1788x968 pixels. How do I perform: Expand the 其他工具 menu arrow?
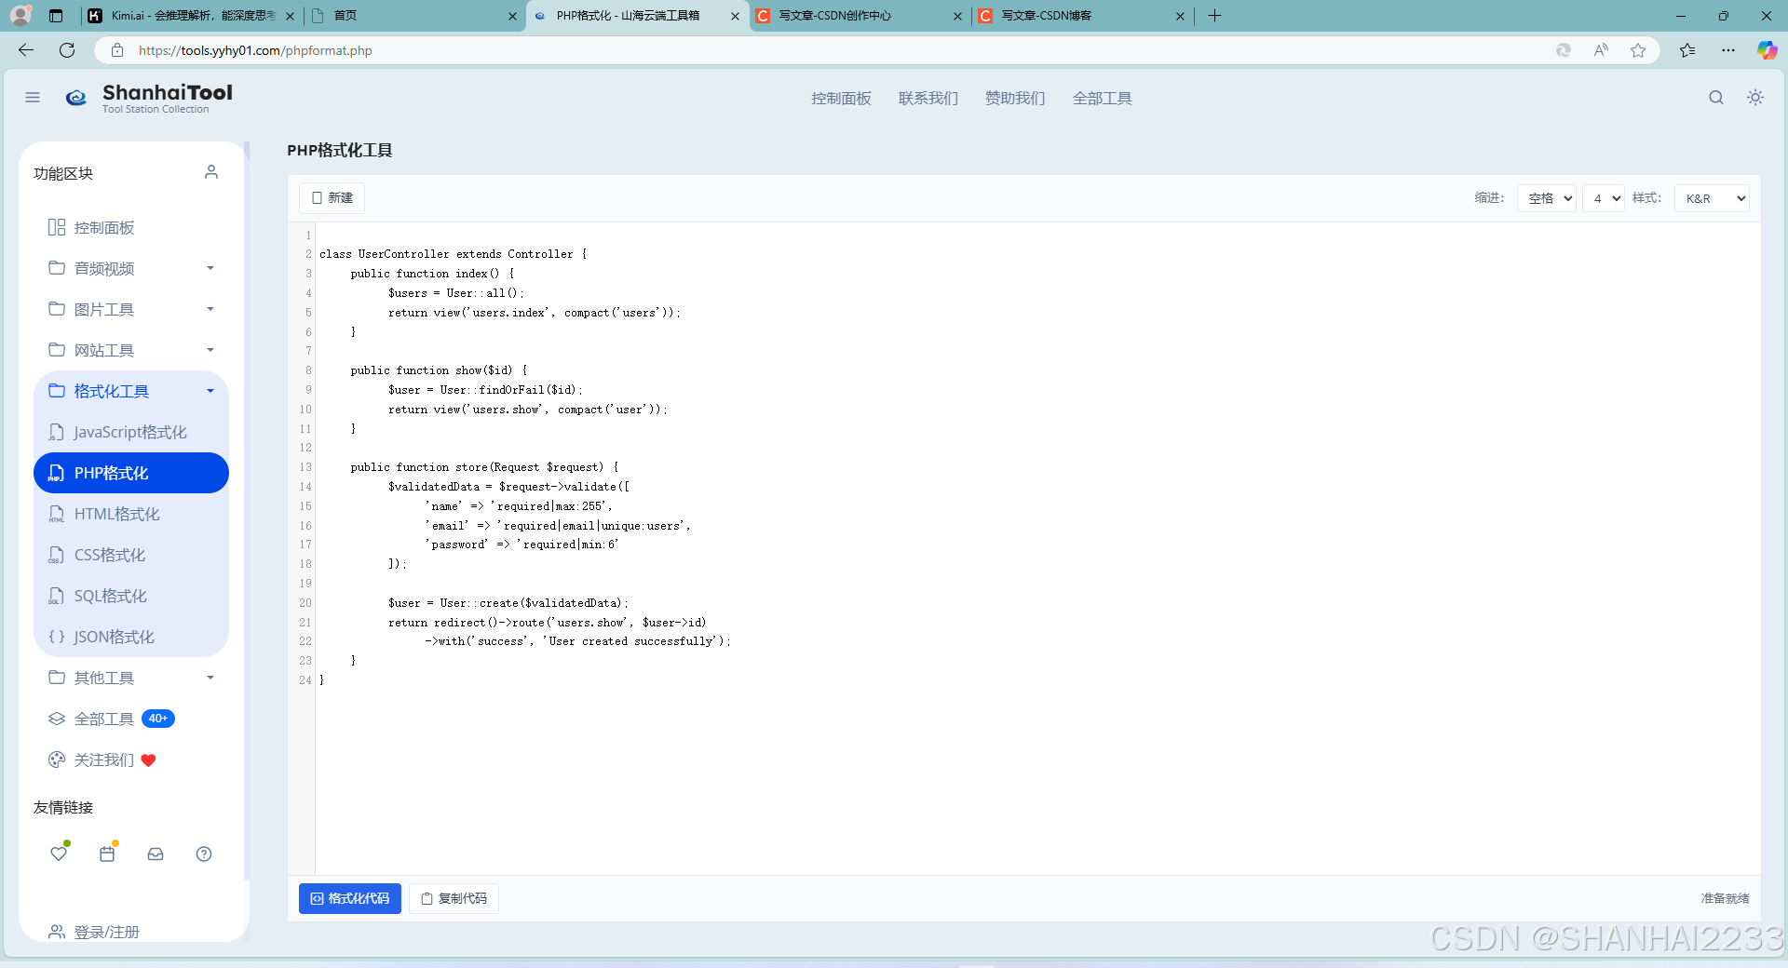[210, 678]
